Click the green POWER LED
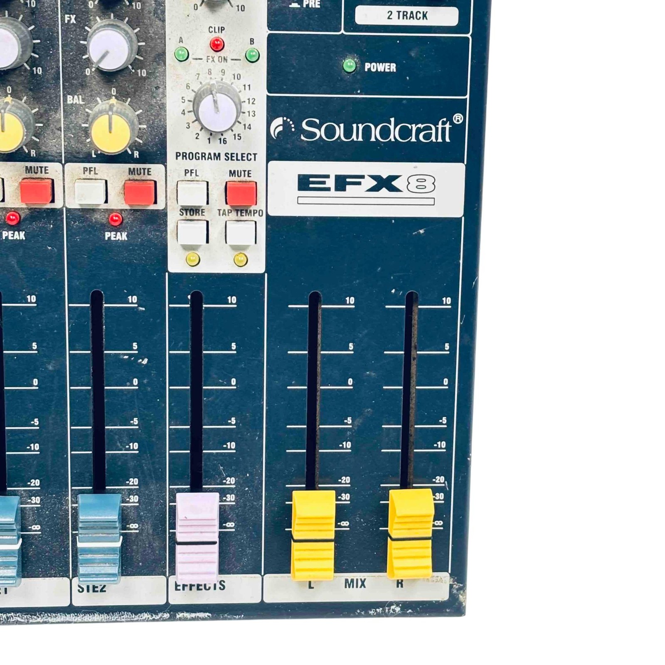Screen dimensions: 665x665 click(x=348, y=65)
